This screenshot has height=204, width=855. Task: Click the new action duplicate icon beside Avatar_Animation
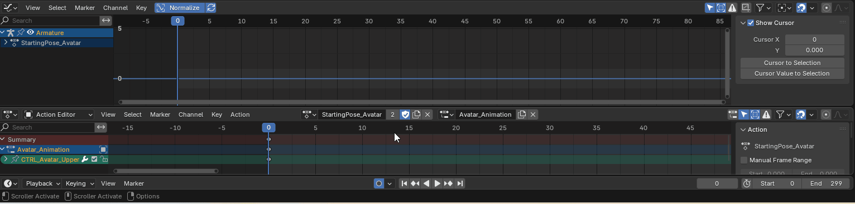[x=522, y=115]
